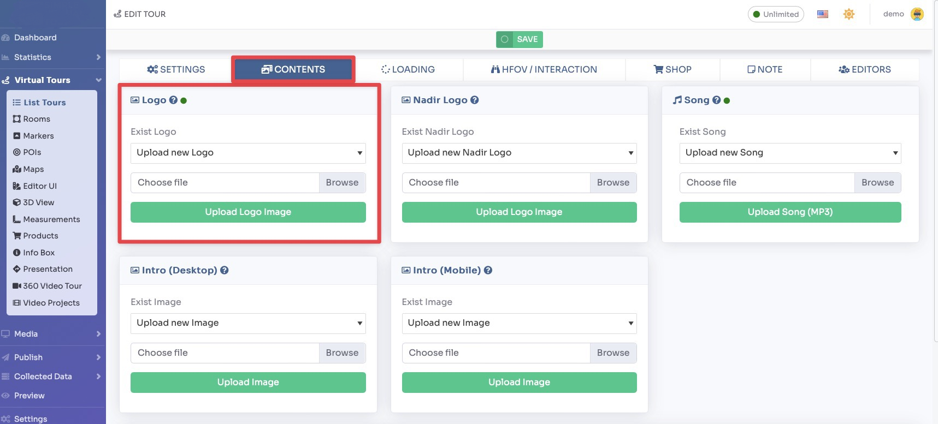Open Intro (Mobile) Exist Image dropdown
The width and height of the screenshot is (938, 424).
coord(519,323)
